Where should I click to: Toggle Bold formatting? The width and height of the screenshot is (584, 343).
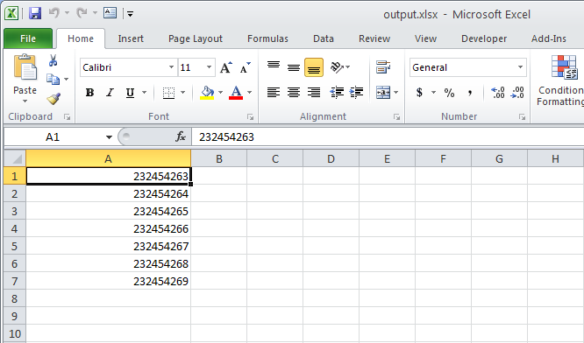pyautogui.click(x=89, y=93)
